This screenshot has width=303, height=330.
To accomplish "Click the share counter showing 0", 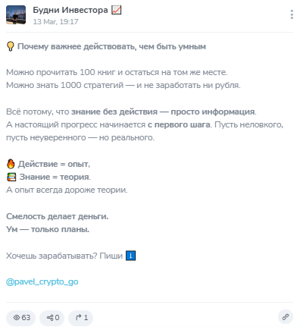I will (52, 318).
